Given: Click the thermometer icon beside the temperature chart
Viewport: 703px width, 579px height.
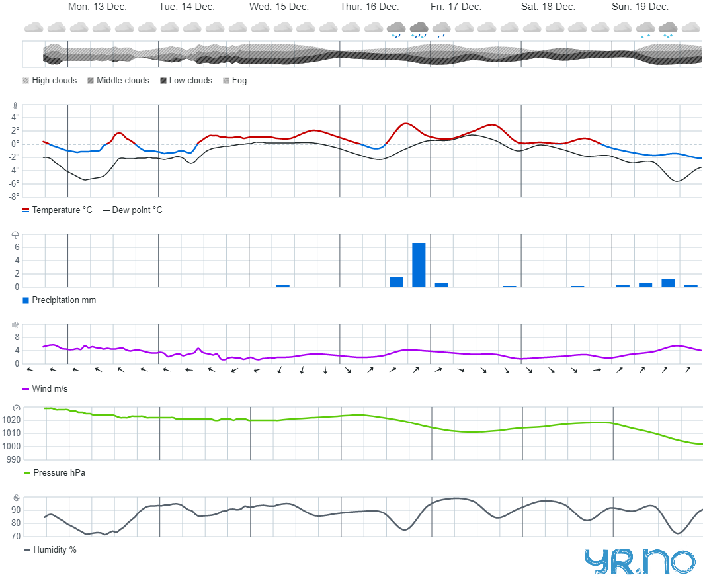Looking at the screenshot, I should point(16,105).
